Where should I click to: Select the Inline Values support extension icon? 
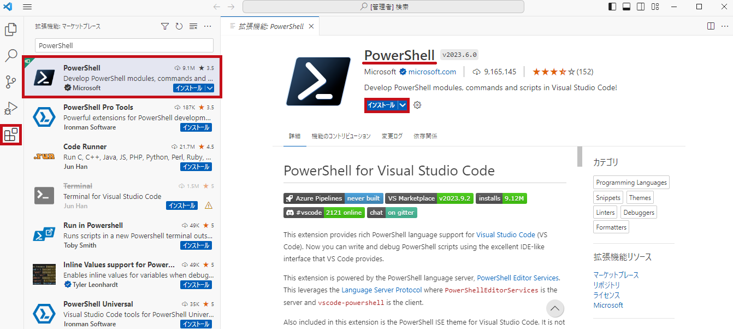[x=44, y=274]
